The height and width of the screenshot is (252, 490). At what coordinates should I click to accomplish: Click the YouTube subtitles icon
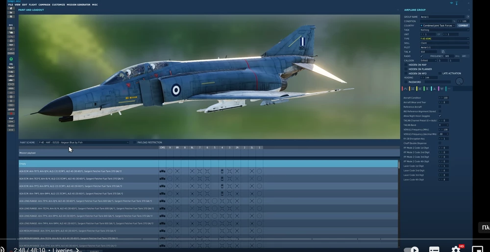[x=434, y=250]
